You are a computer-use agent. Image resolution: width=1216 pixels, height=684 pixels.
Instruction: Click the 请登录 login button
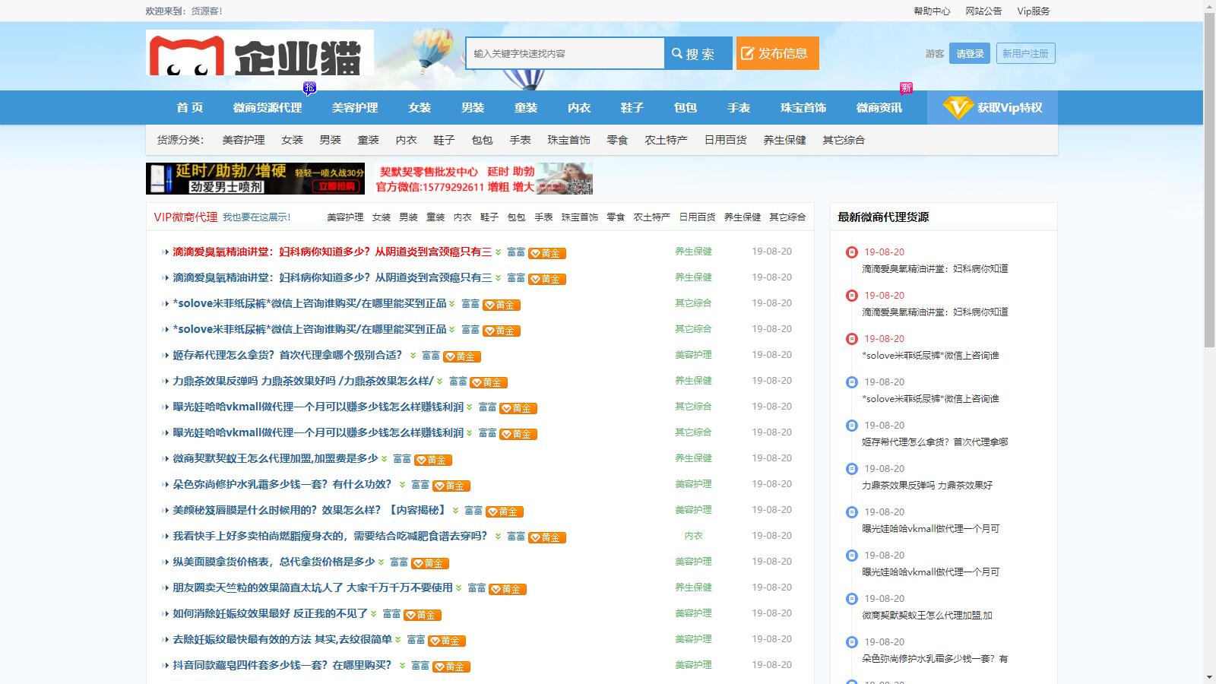(969, 53)
